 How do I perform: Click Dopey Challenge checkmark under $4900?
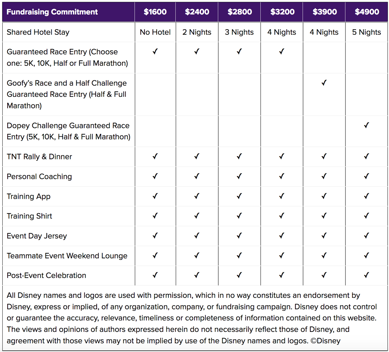(x=366, y=125)
